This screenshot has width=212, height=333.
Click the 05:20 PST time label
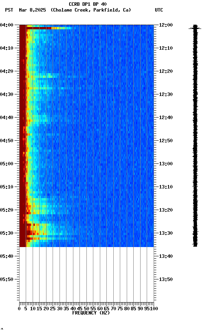point(7,210)
